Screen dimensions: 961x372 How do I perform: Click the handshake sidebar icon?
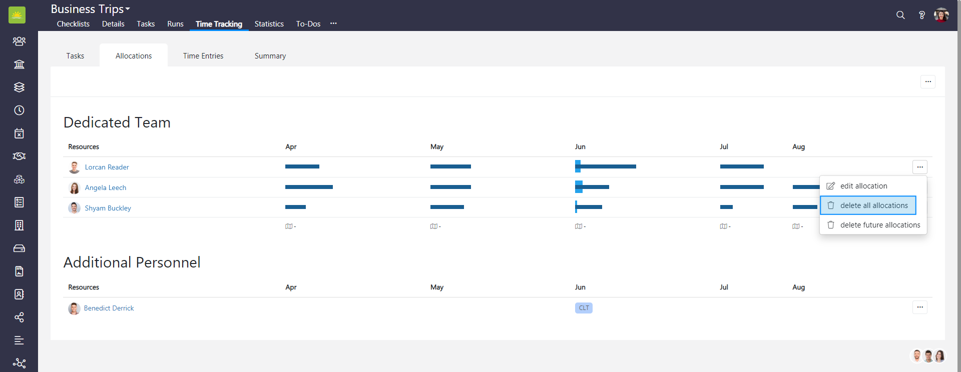tap(19, 156)
